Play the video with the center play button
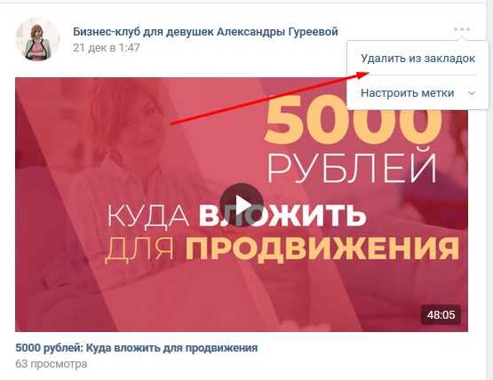493x380 pixels. pyautogui.click(x=242, y=205)
